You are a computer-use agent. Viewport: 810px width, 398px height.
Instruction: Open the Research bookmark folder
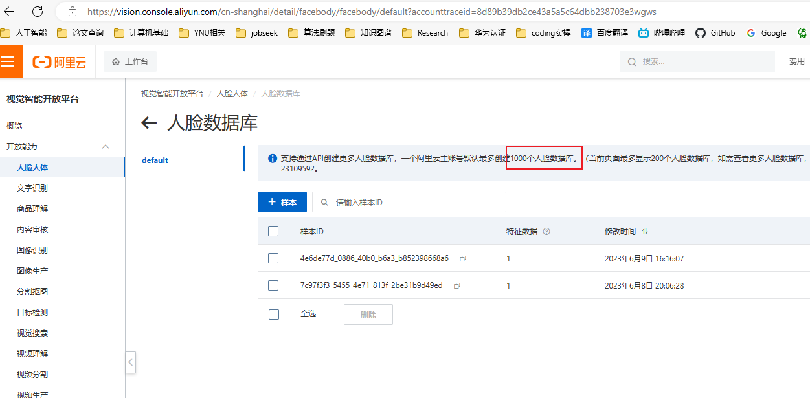click(x=425, y=32)
